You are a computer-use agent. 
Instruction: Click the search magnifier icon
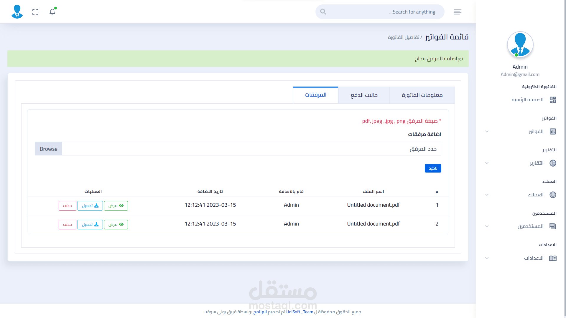pos(323,12)
